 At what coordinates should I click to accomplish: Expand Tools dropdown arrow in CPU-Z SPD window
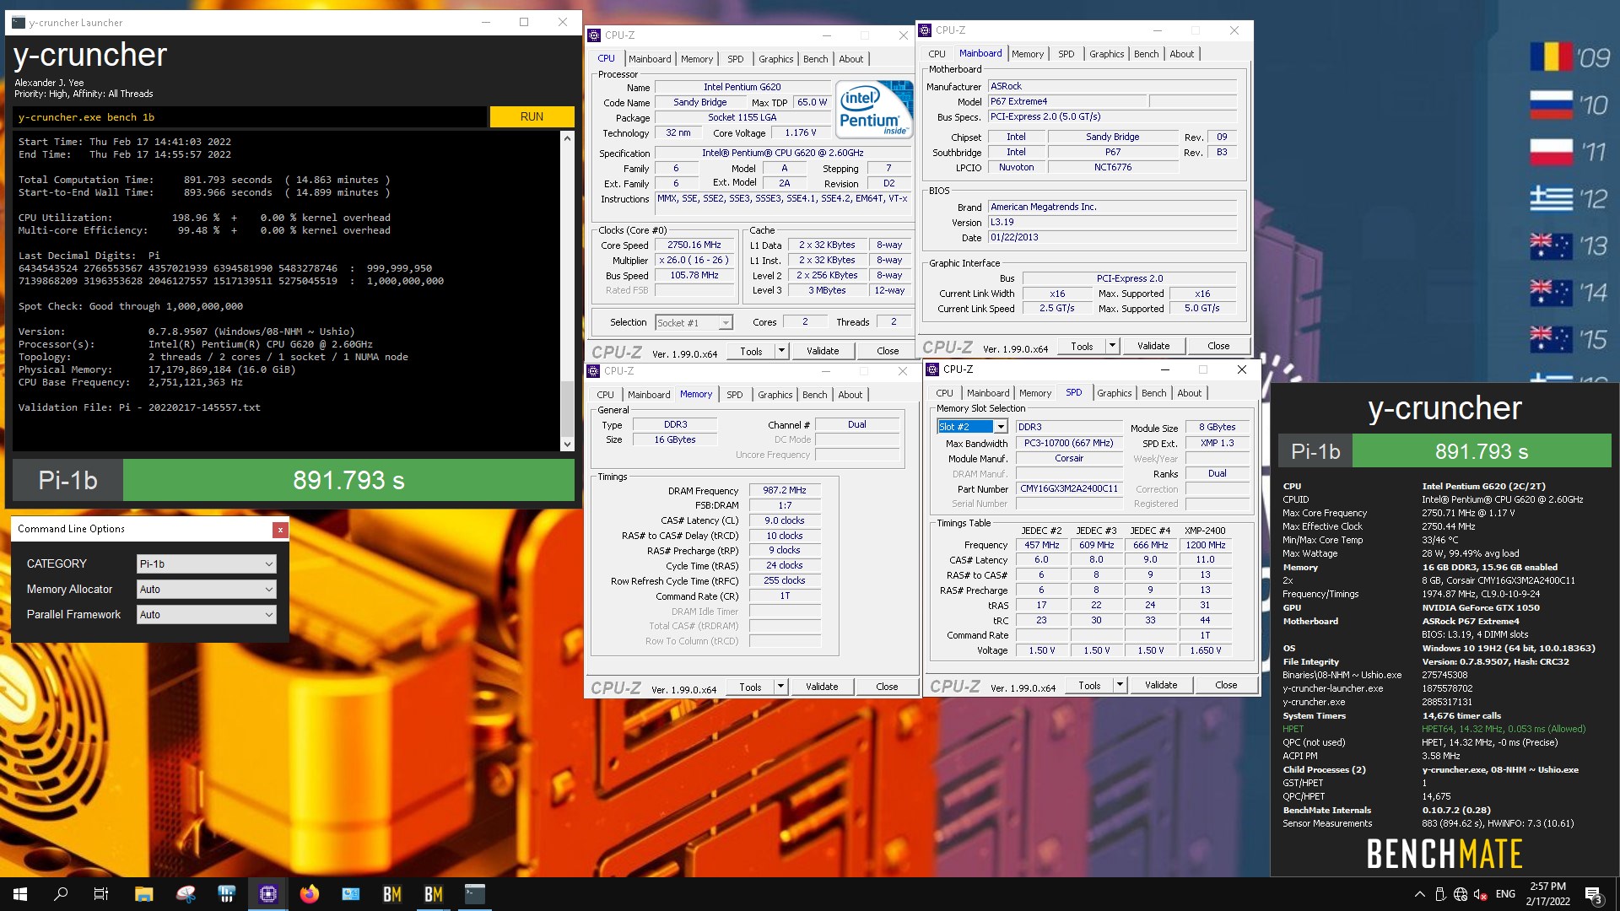[x=1120, y=685]
